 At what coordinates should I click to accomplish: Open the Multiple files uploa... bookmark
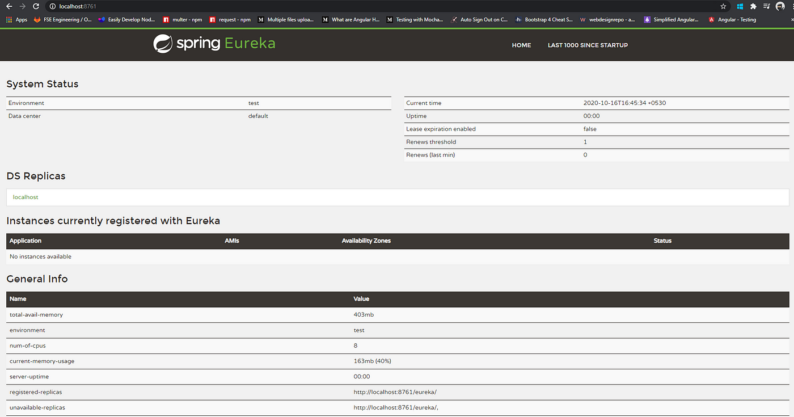pyautogui.click(x=286, y=19)
